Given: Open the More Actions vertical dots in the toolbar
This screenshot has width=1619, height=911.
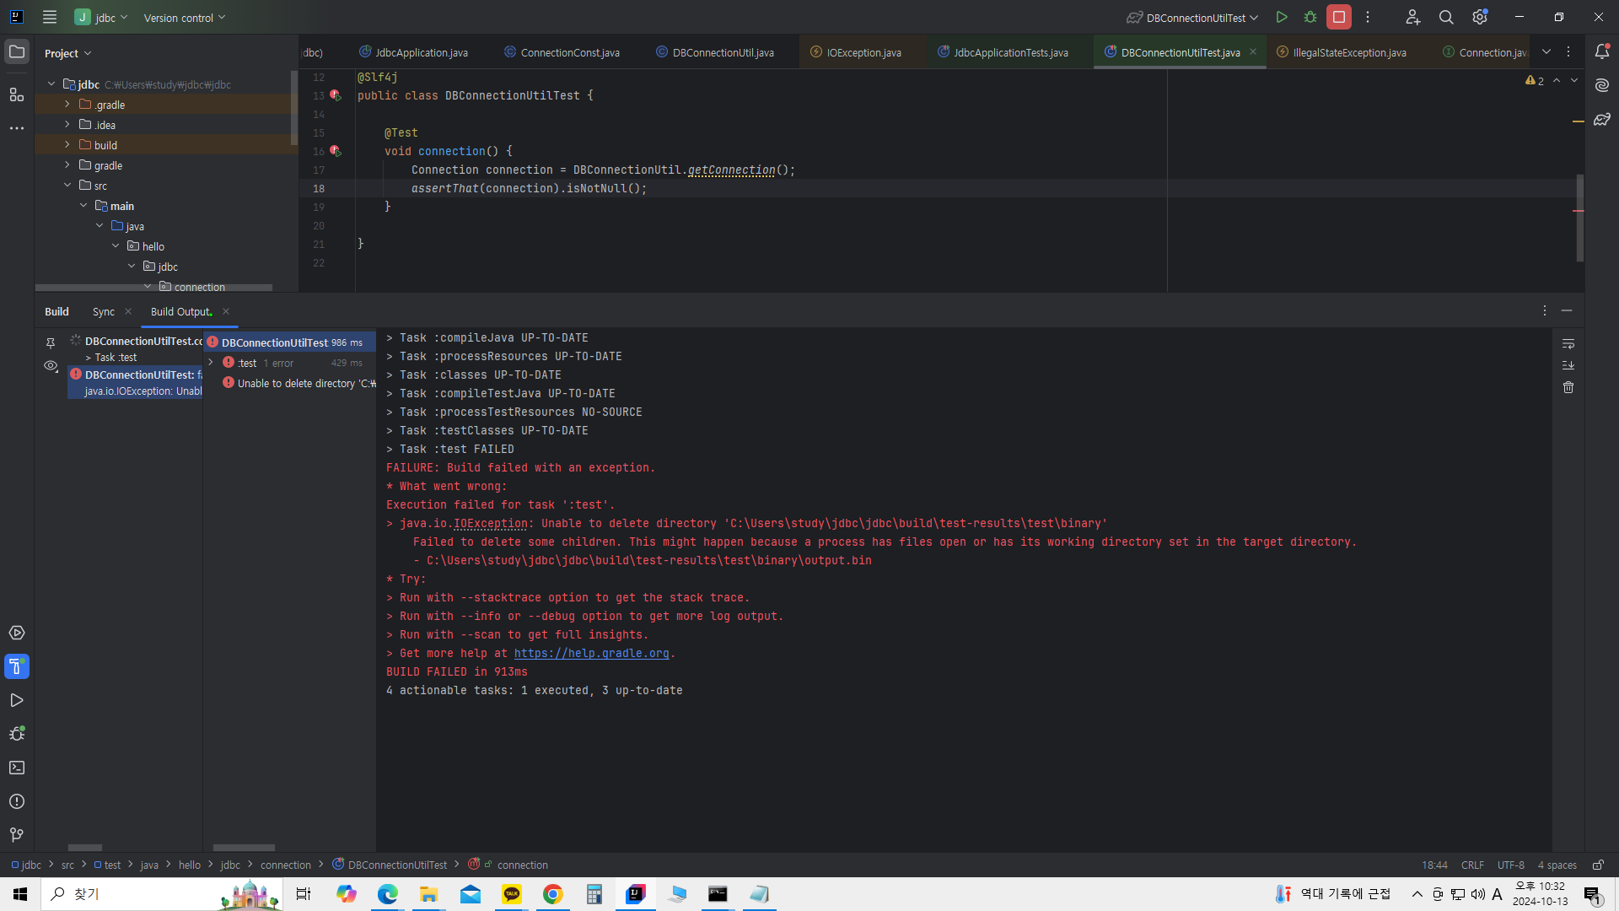Looking at the screenshot, I should [1368, 17].
